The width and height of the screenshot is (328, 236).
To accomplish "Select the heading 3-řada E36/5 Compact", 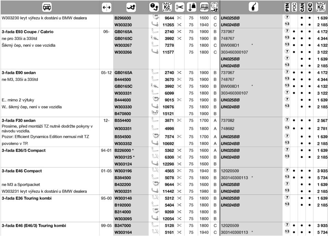I will point(24,150).
